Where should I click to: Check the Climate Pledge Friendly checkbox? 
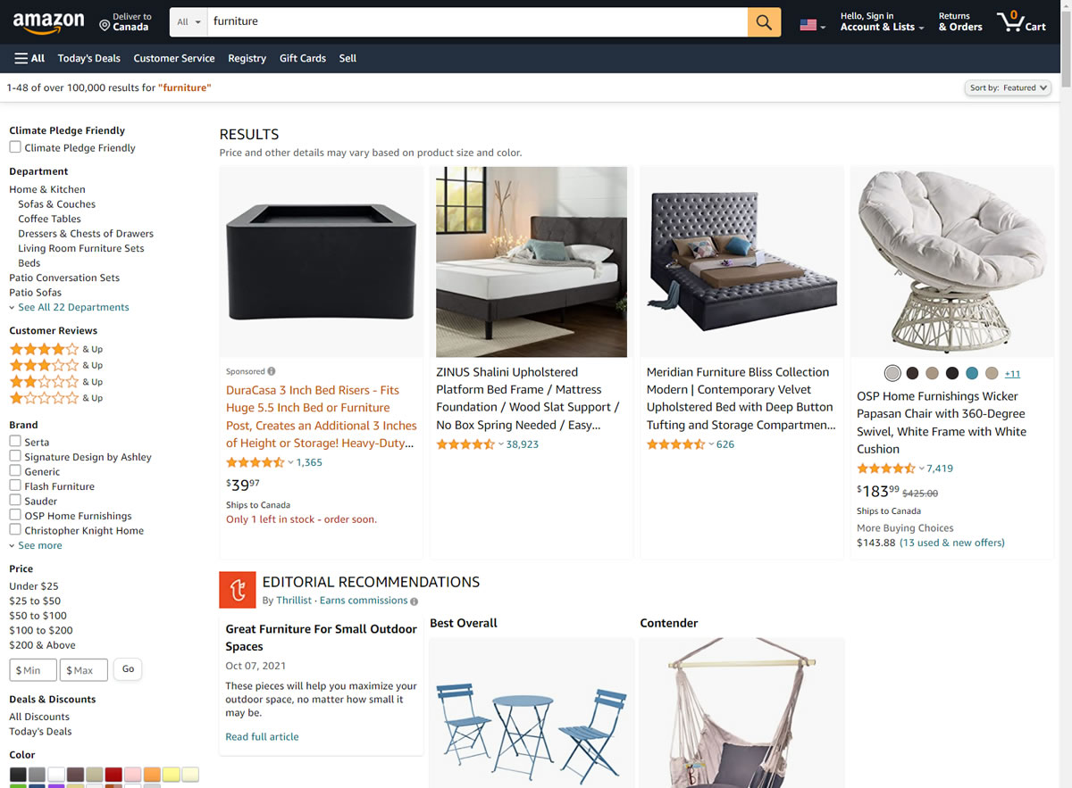click(15, 147)
